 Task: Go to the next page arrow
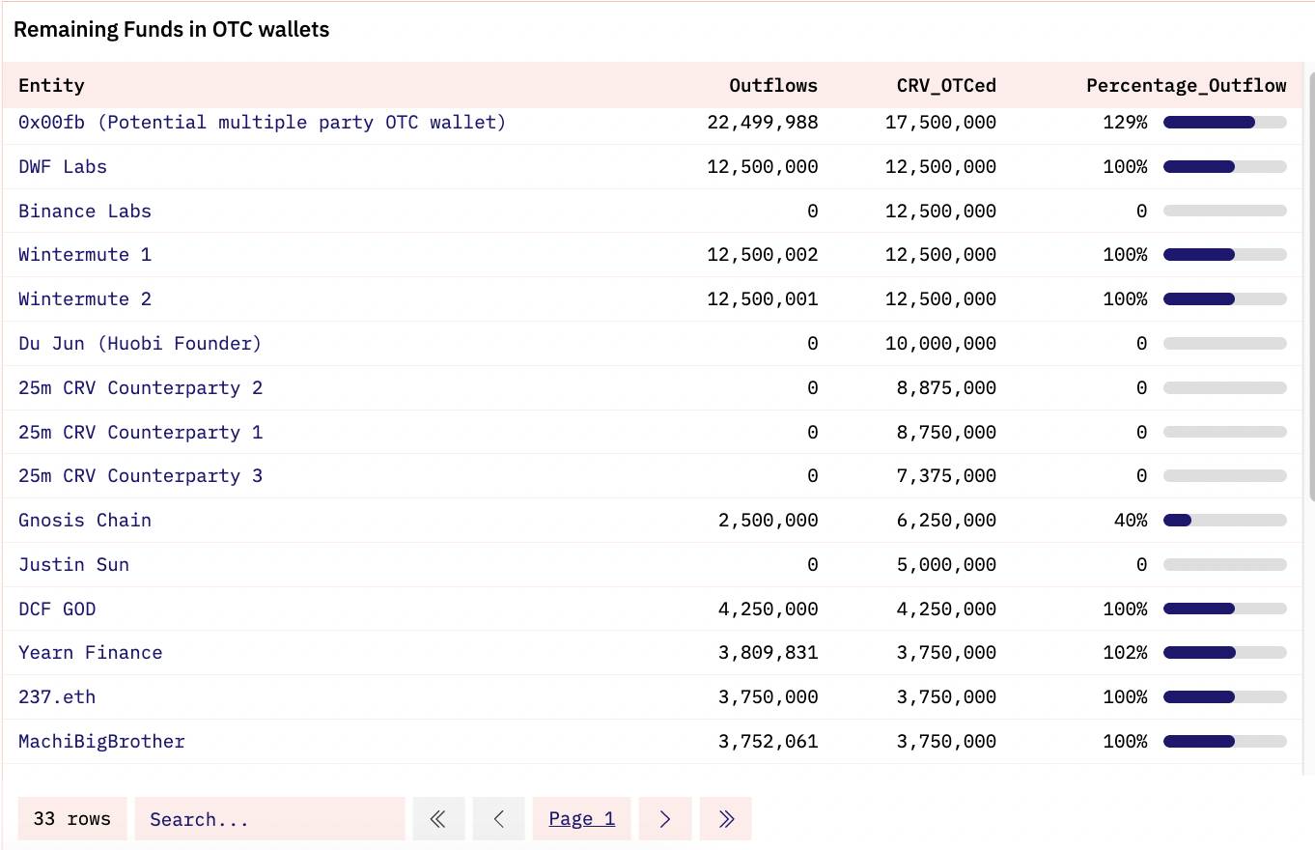click(665, 818)
